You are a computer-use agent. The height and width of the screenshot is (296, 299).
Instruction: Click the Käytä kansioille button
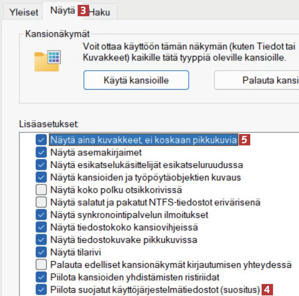pyautogui.click(x=136, y=80)
